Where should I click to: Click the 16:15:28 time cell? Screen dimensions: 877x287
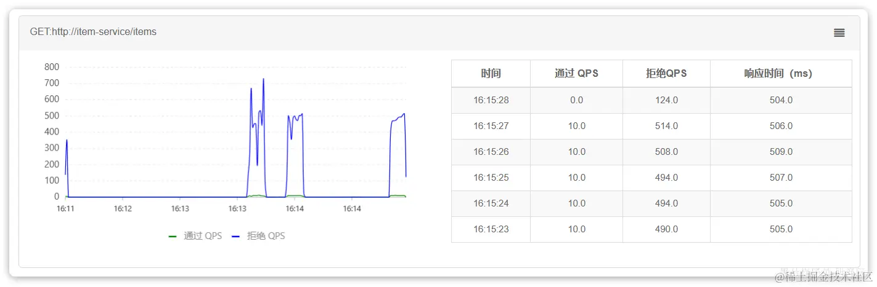[491, 100]
